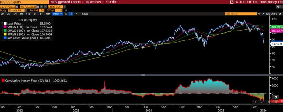The width and height of the screenshot is (283, 112).
Task: Open the Daily periodicity dropdown
Action: (58, 14)
